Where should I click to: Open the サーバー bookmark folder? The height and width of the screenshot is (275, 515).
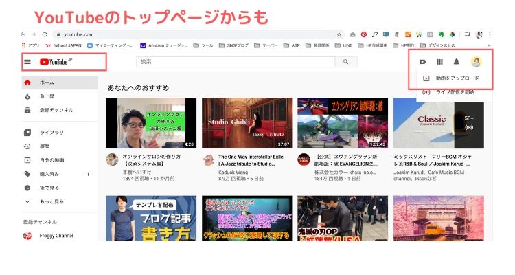click(266, 45)
